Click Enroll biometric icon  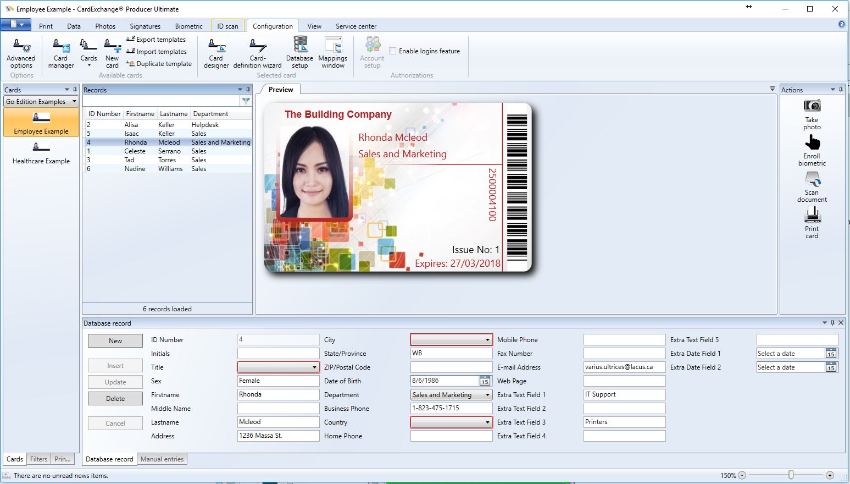coord(812,150)
